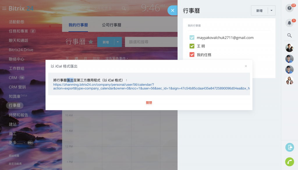Switch to 公司行事曆 tab
The height and width of the screenshot is (170, 298).
(x=111, y=25)
